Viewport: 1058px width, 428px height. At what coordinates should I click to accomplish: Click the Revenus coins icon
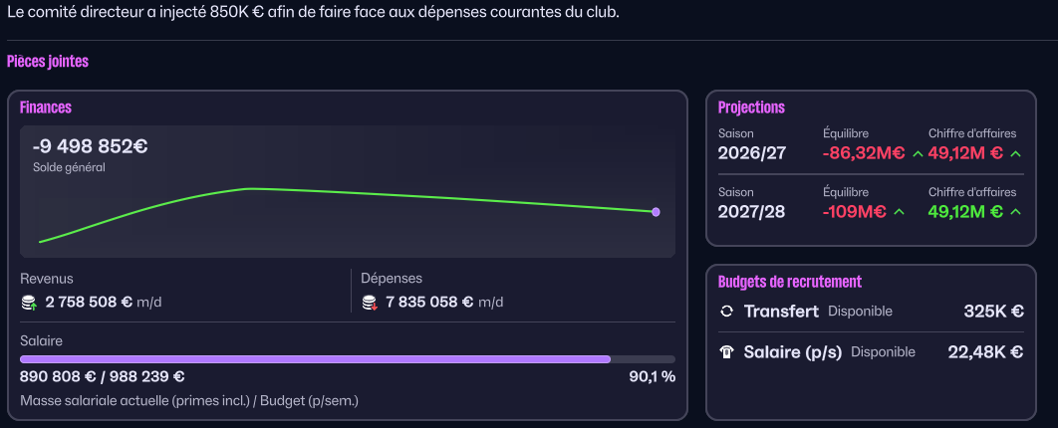tap(30, 302)
